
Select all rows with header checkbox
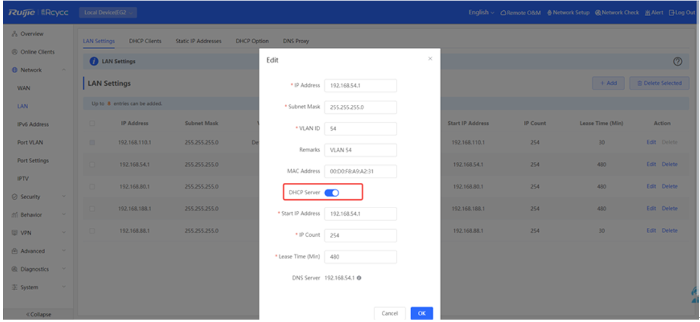click(x=92, y=124)
